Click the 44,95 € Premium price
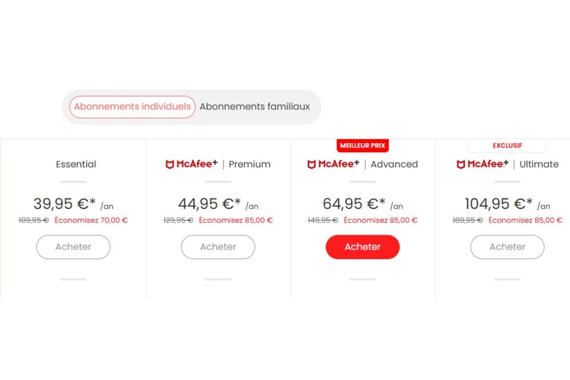The image size is (570, 380). point(210,203)
